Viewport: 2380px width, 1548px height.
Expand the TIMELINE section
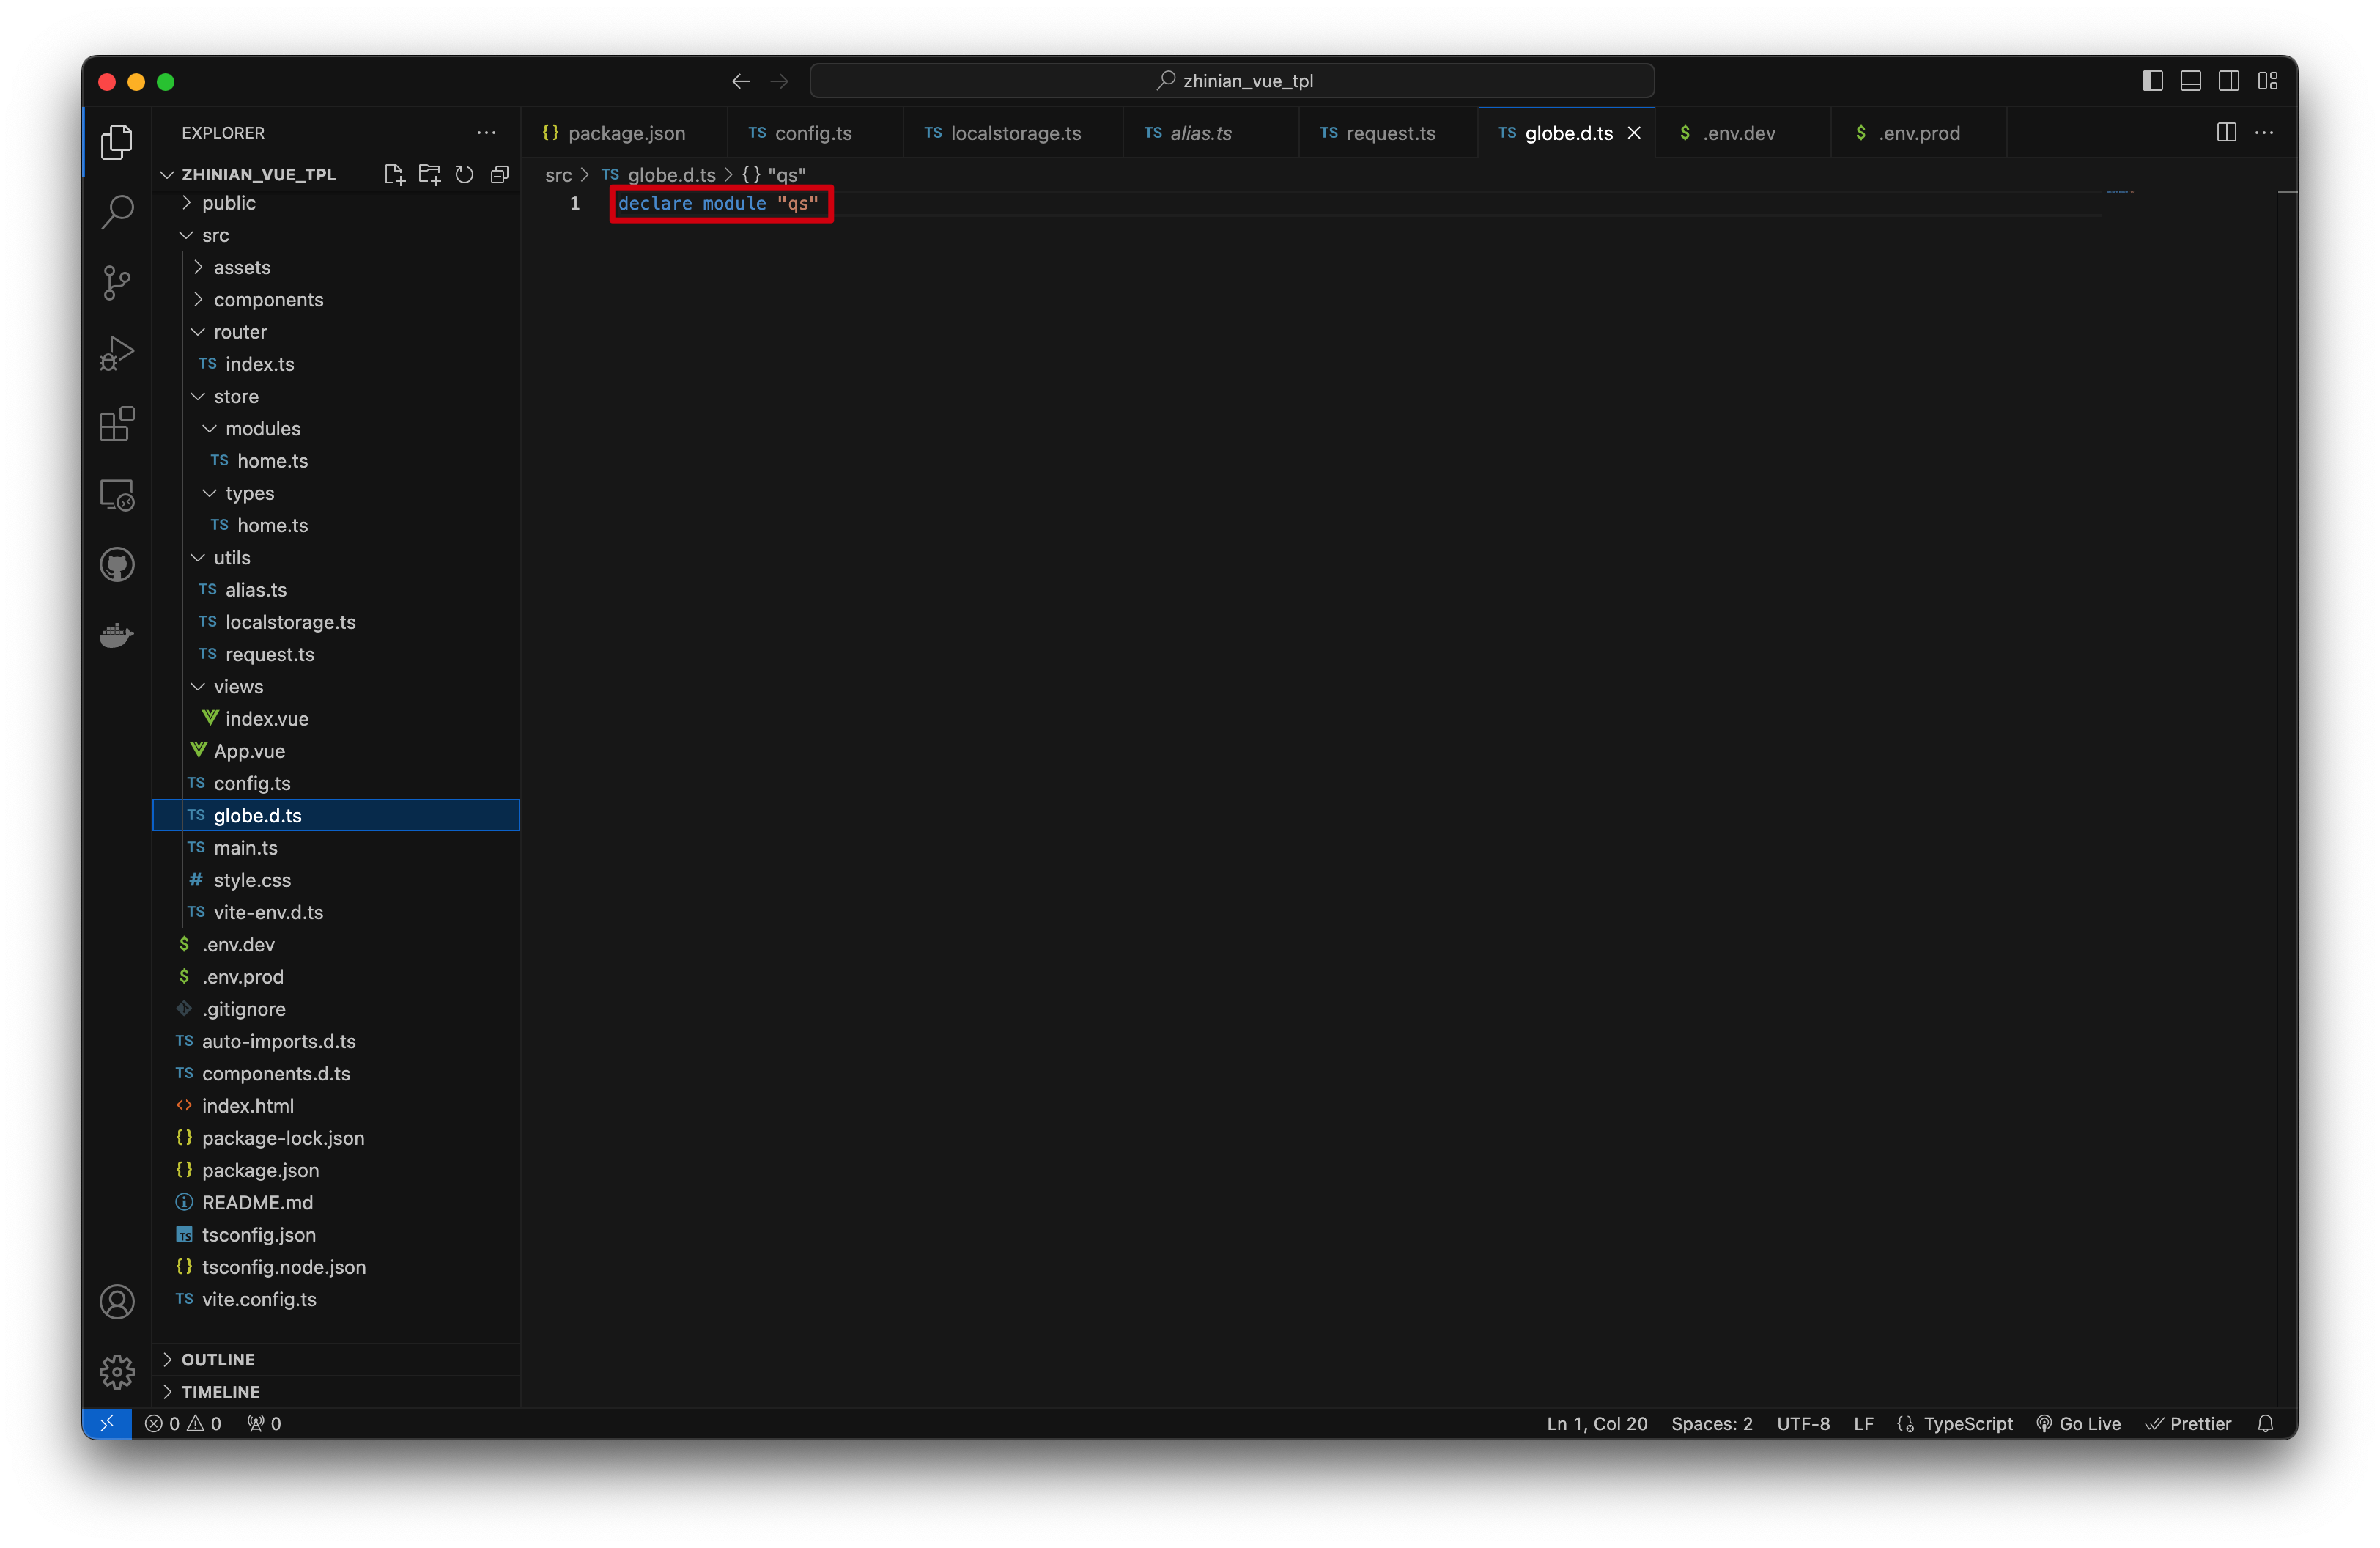click(336, 1391)
